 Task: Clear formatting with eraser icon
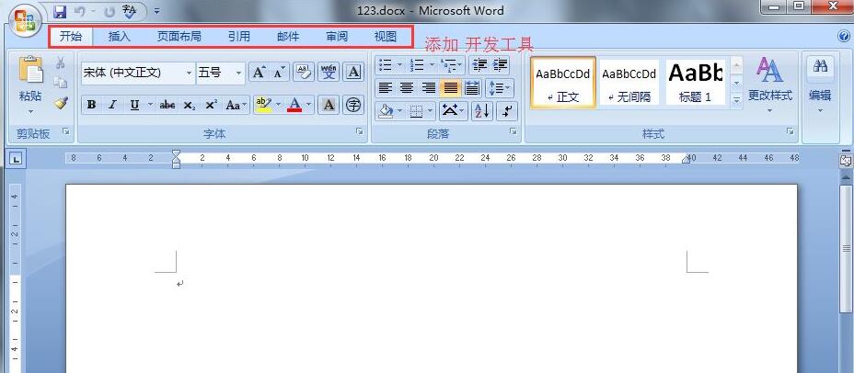coord(304,73)
